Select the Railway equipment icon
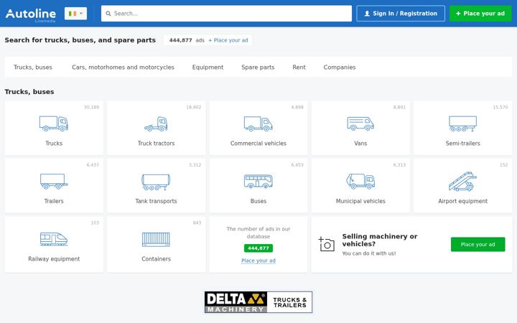The width and height of the screenshot is (517, 323). pyautogui.click(x=54, y=239)
